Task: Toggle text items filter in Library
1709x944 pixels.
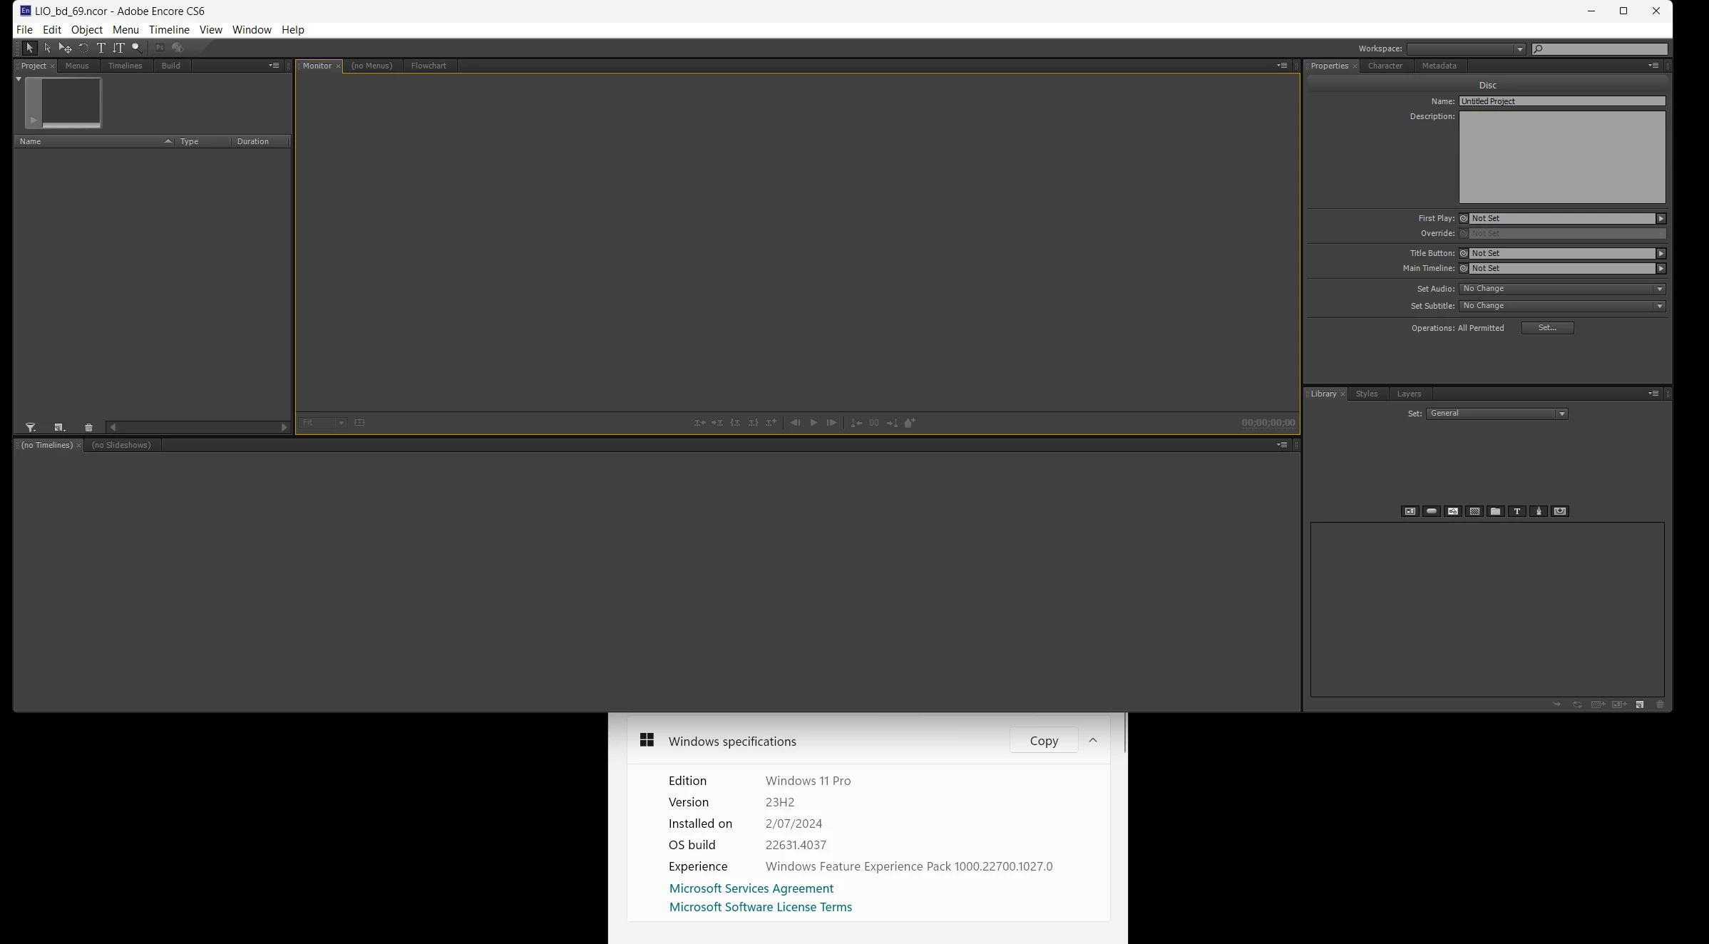Action: [x=1517, y=511]
